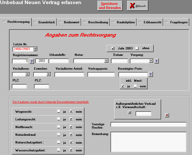Check the Jahr 2003 checkbox
The image size is (192, 155).
(113, 48)
